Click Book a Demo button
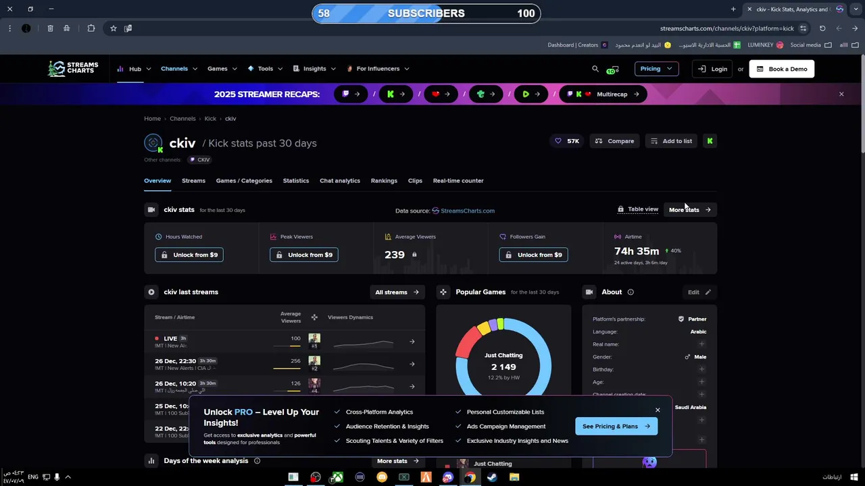Image resolution: width=865 pixels, height=486 pixels. [x=782, y=69]
